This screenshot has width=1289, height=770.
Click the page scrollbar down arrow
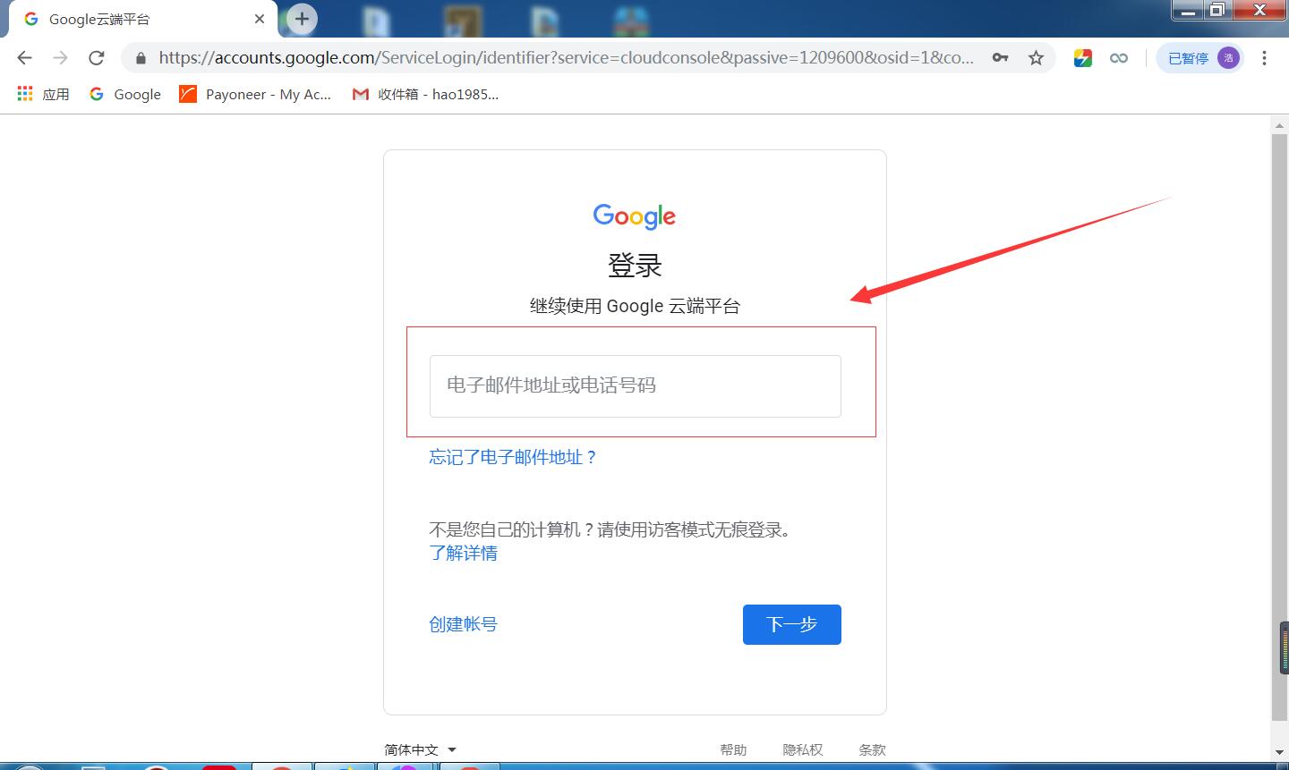pos(1279,753)
